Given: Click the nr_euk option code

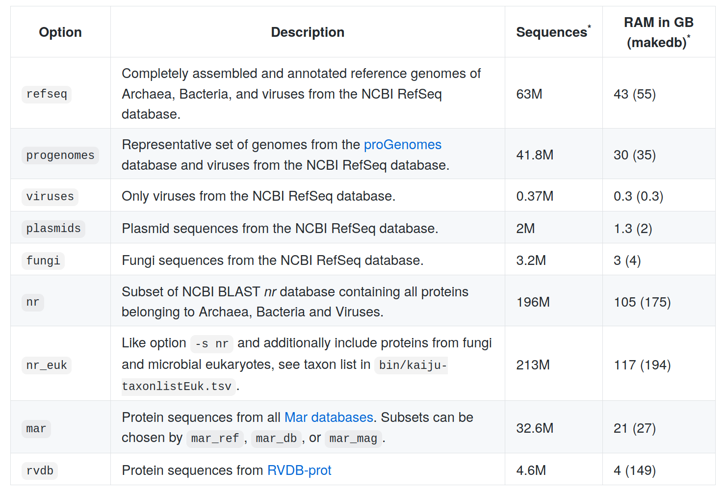Looking at the screenshot, I should click(x=47, y=365).
